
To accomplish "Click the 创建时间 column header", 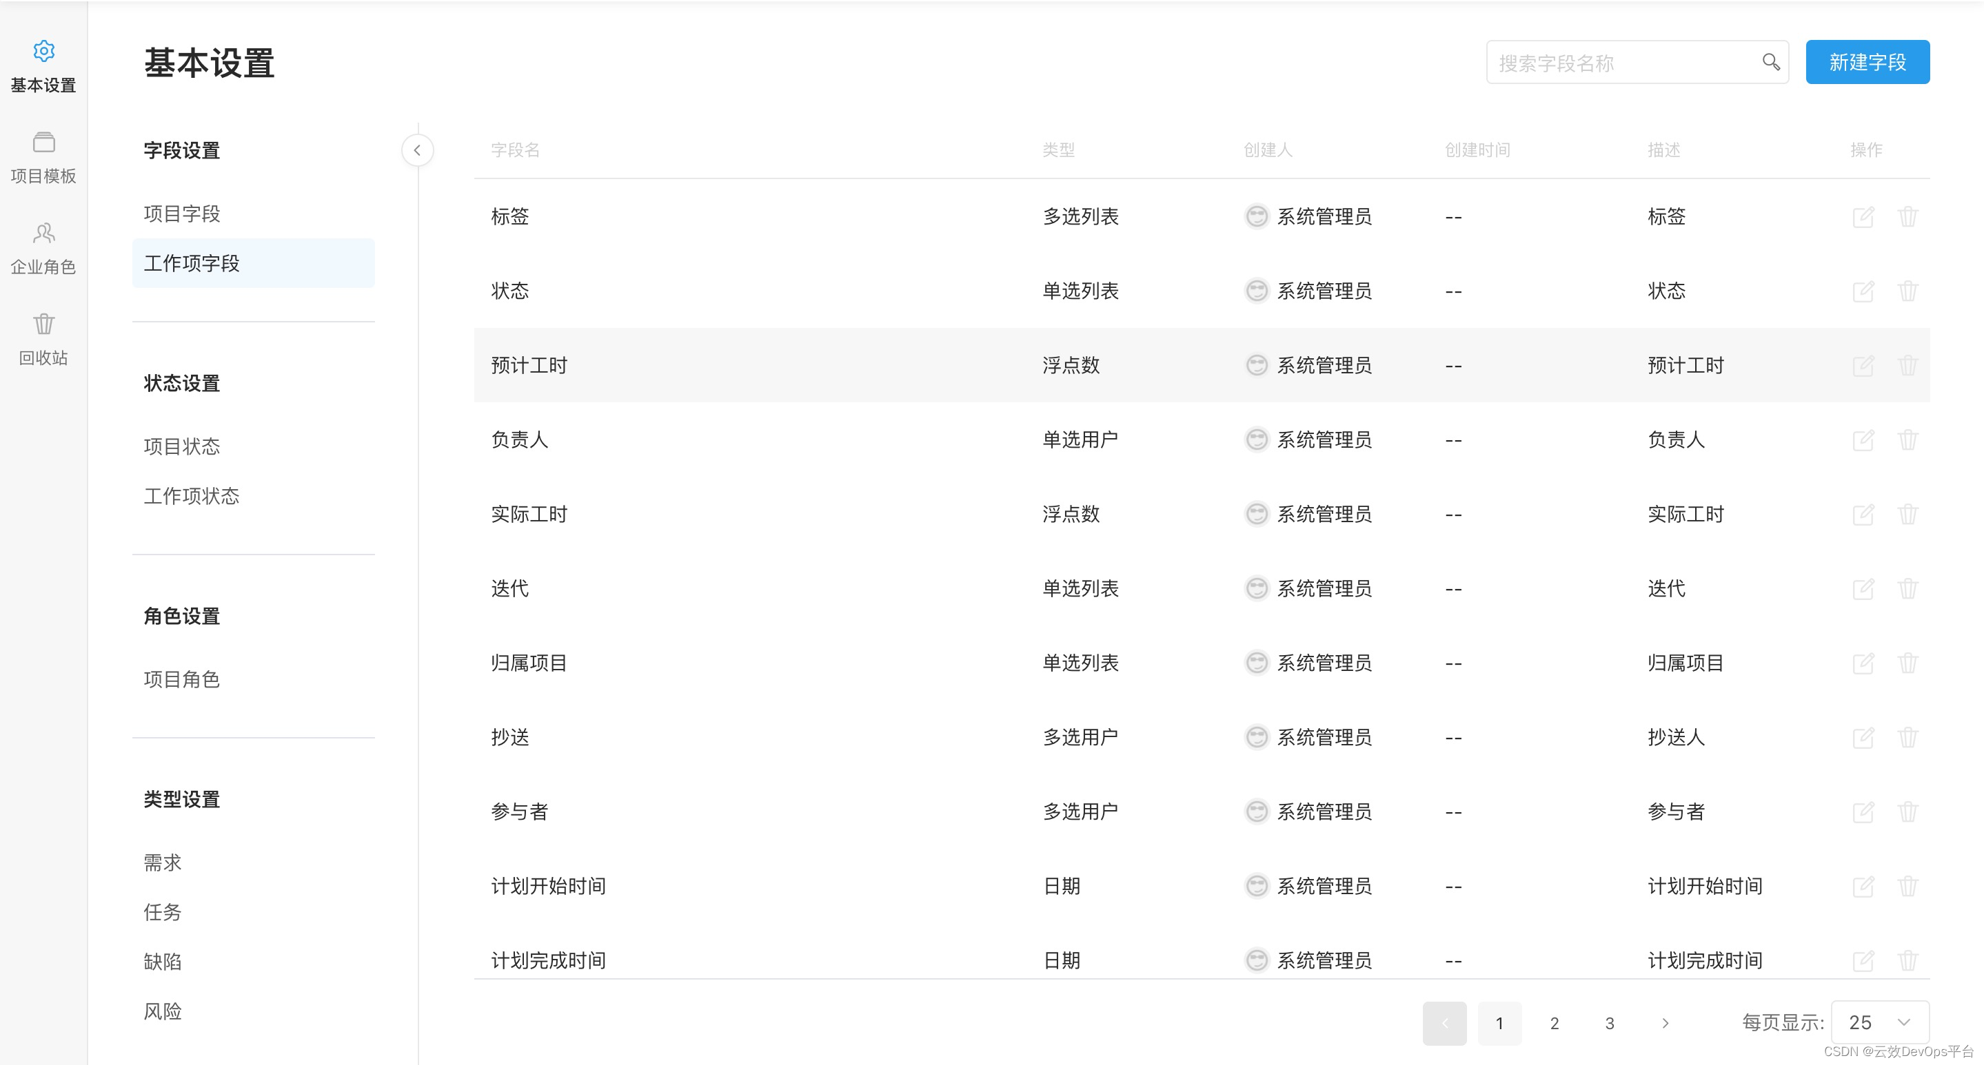I will click(x=1477, y=150).
